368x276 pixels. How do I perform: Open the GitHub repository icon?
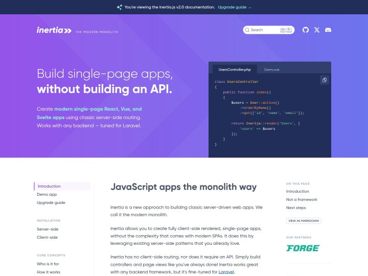(x=306, y=30)
